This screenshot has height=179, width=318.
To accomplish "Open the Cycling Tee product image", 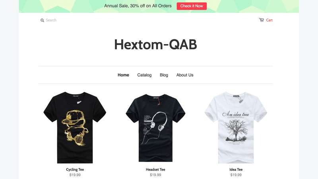I will [75, 127].
